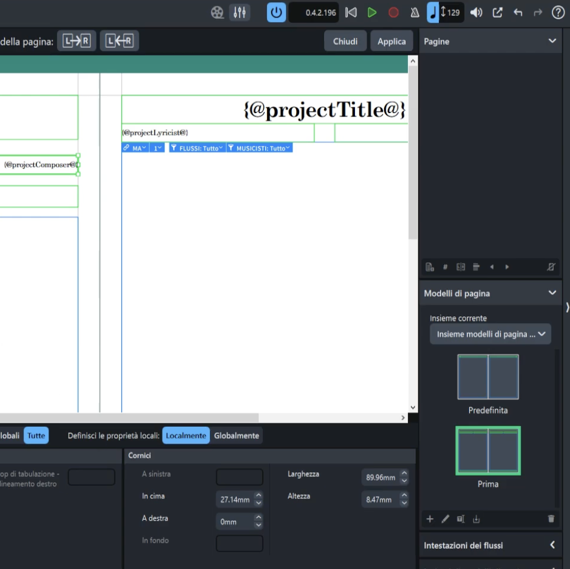This screenshot has height=569, width=570.
Task: Click the red Record button
Action: click(393, 12)
